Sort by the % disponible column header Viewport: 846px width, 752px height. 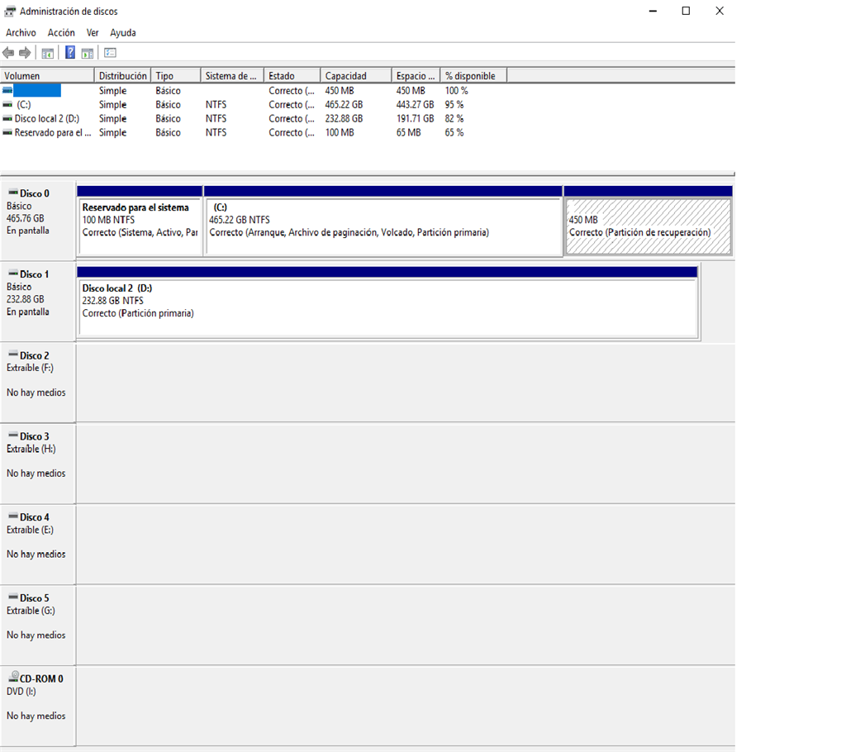point(473,75)
